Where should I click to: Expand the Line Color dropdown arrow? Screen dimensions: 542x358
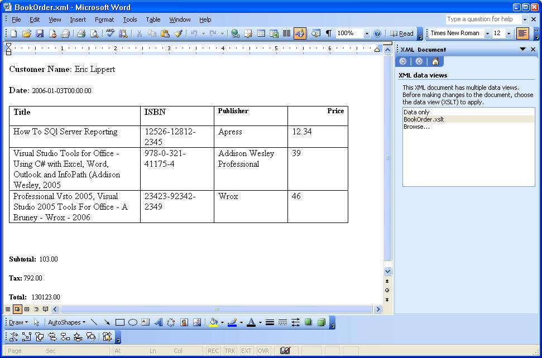[241, 322]
